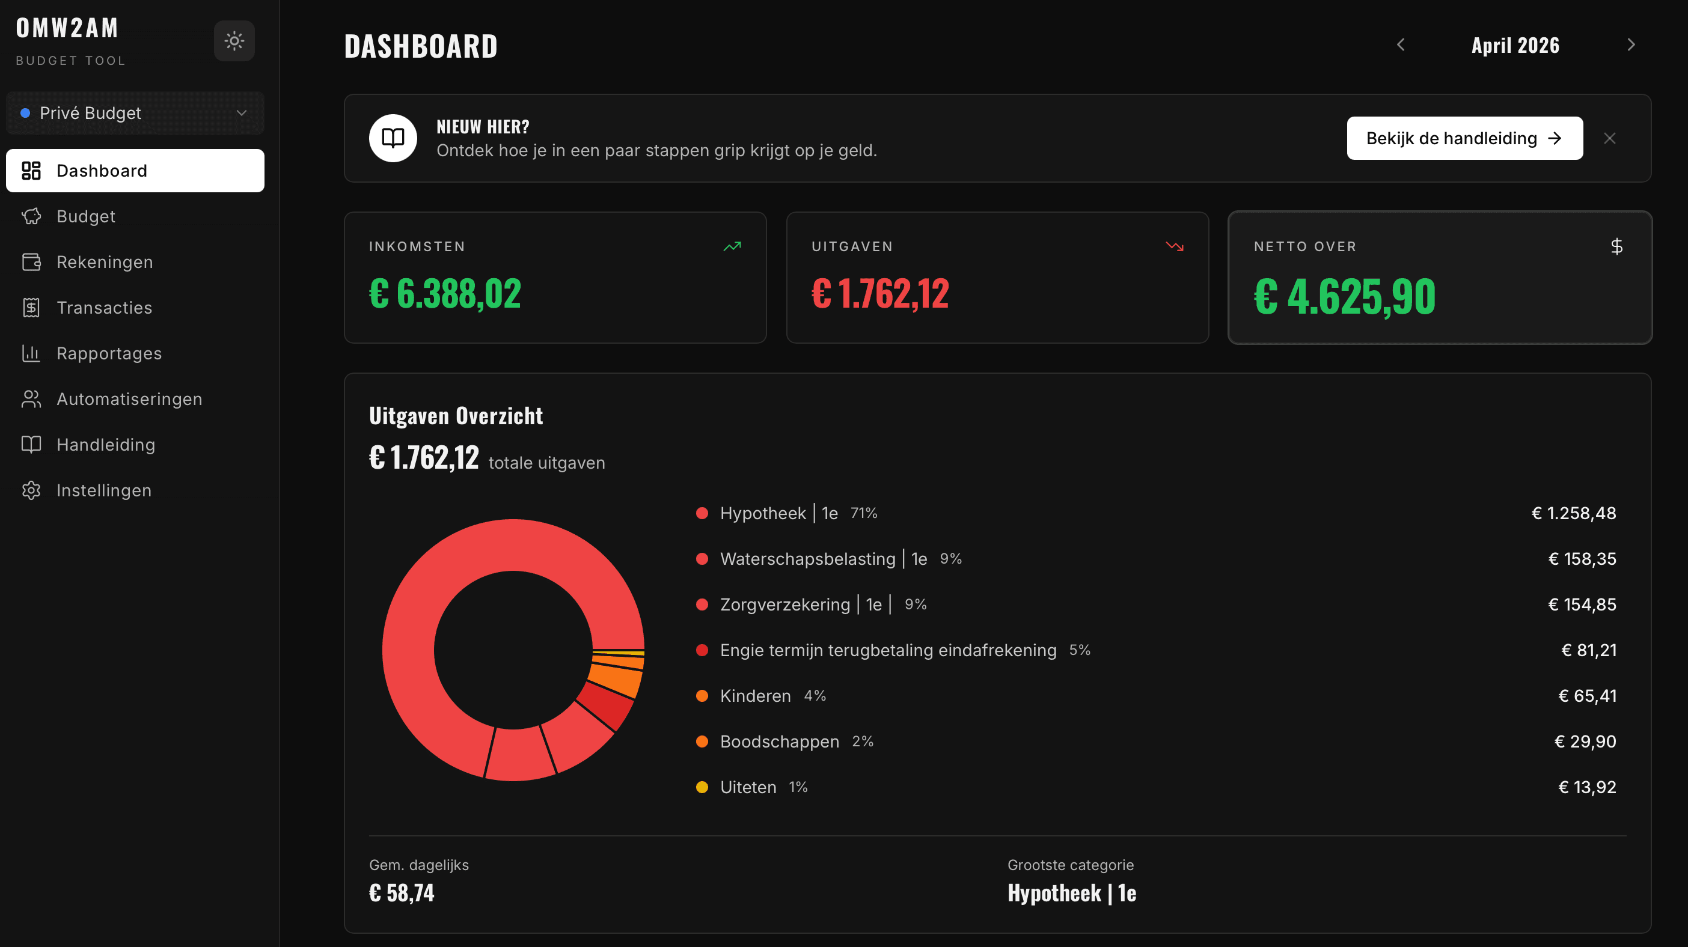Dismiss the NIEUW HIER banner
The image size is (1688, 947).
1610,138
